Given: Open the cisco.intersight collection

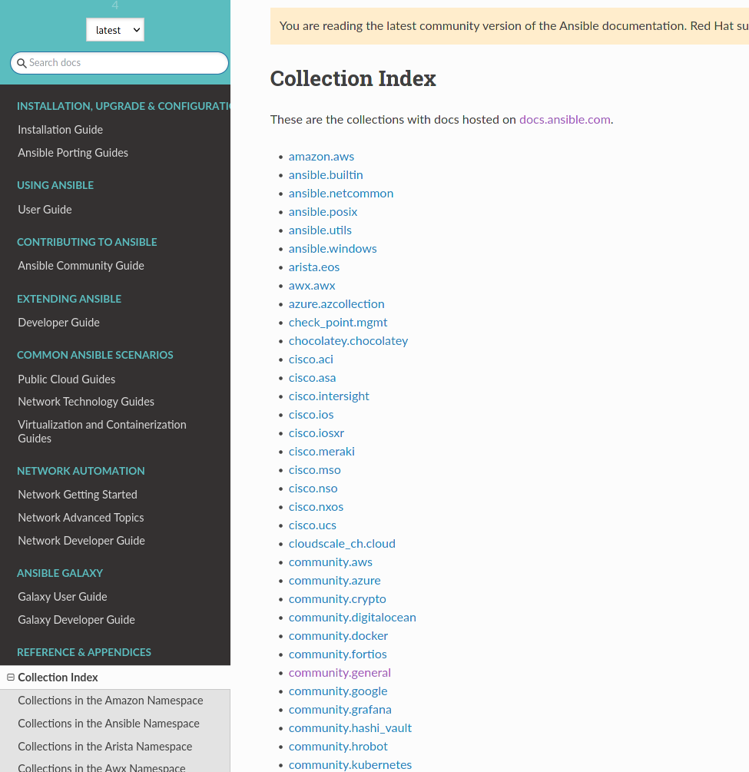Looking at the screenshot, I should pos(329,396).
